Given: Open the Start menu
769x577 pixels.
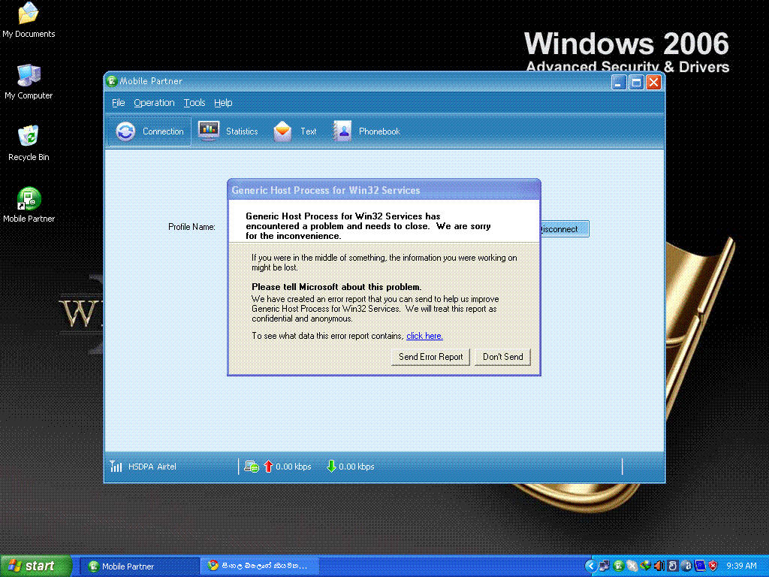Looking at the screenshot, I should click(36, 566).
